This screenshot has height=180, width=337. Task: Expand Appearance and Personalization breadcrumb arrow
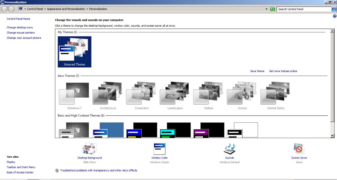coord(87,9)
